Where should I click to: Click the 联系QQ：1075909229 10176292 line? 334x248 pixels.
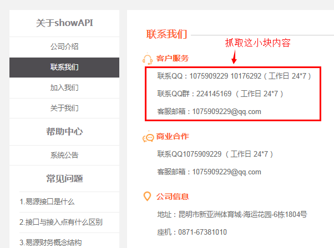point(235,76)
